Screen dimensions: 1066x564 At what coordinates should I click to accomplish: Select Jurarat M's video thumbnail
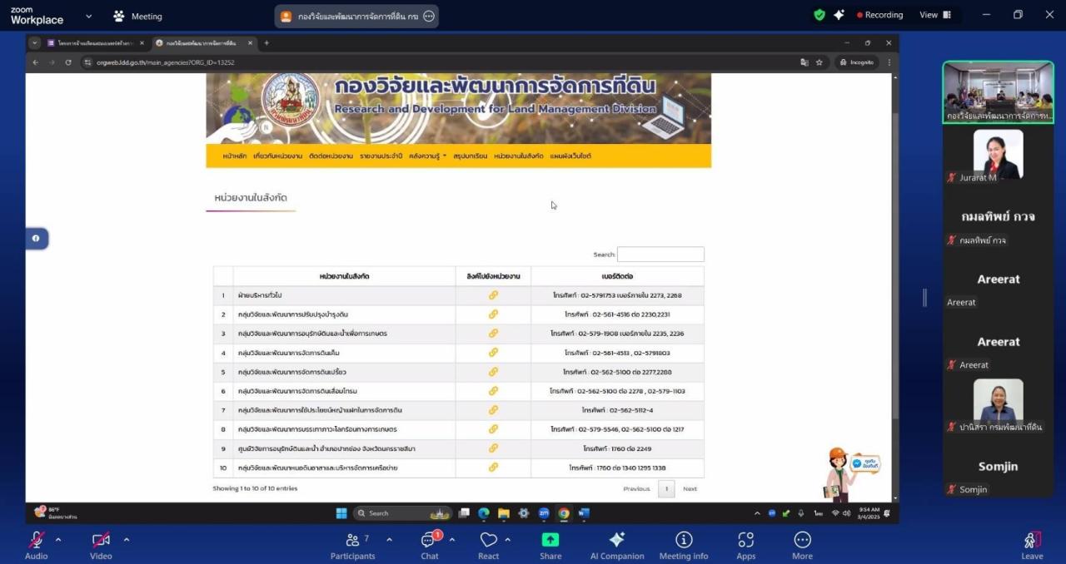tap(998, 156)
